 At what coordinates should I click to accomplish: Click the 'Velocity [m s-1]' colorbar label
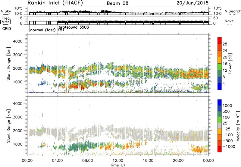(x=238, y=125)
